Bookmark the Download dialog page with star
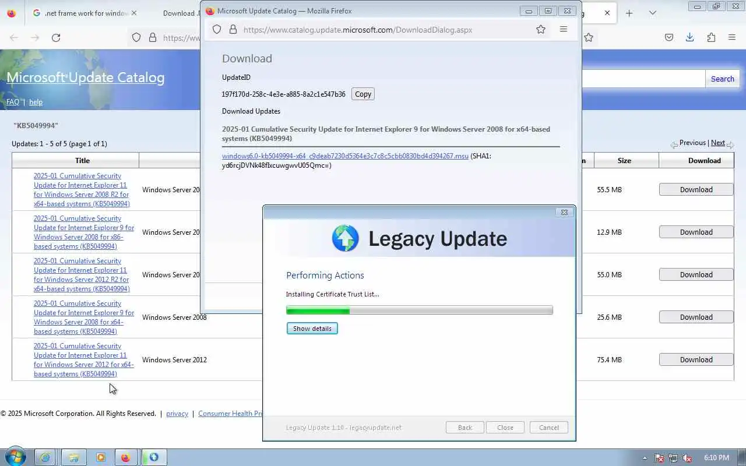The image size is (746, 466). coord(541,29)
